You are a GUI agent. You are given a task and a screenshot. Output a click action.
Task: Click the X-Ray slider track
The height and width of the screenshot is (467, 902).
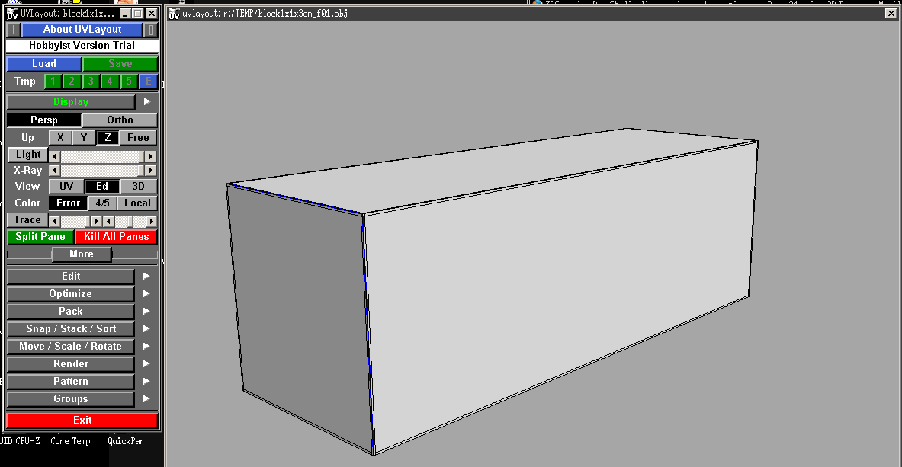[x=102, y=170]
